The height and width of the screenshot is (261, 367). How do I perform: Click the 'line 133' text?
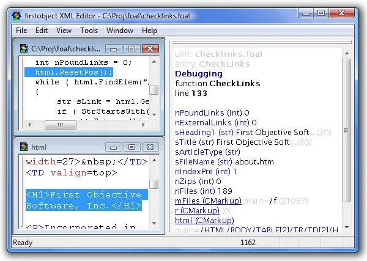(x=191, y=94)
